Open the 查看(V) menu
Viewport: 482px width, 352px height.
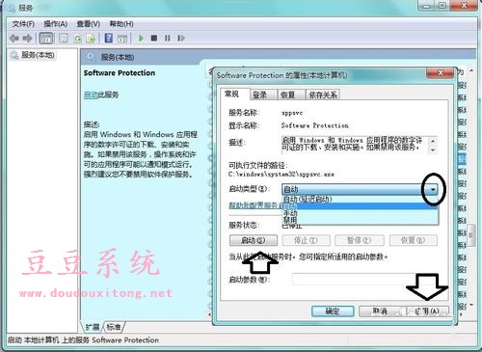pos(89,24)
